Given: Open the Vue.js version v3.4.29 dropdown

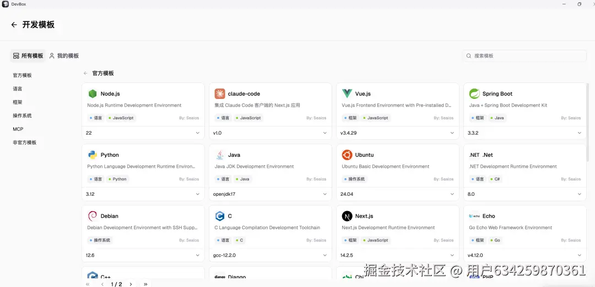Looking at the screenshot, I should [x=398, y=133].
